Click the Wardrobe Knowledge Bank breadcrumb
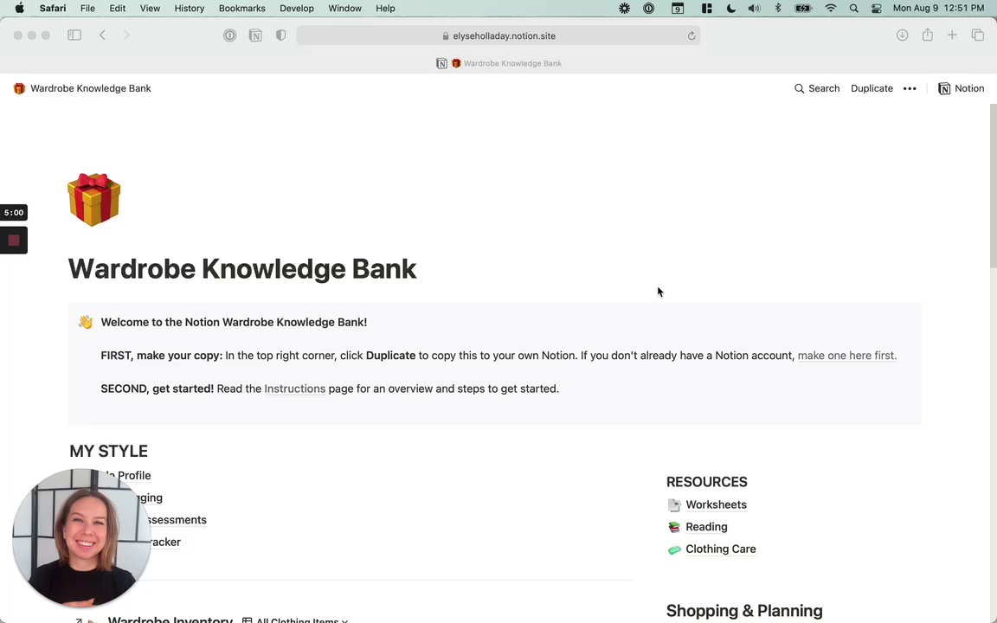The height and width of the screenshot is (623, 997). (x=82, y=88)
